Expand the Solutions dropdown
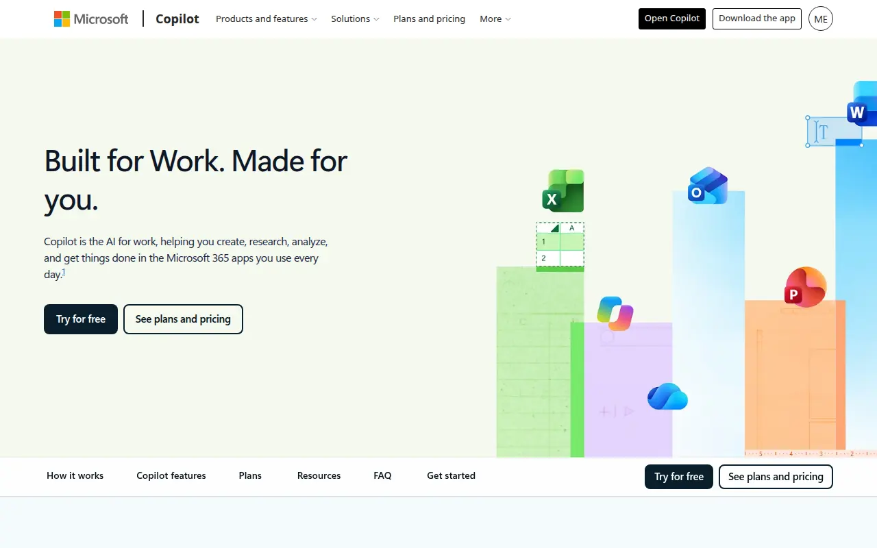This screenshot has height=548, width=877. coord(355,19)
